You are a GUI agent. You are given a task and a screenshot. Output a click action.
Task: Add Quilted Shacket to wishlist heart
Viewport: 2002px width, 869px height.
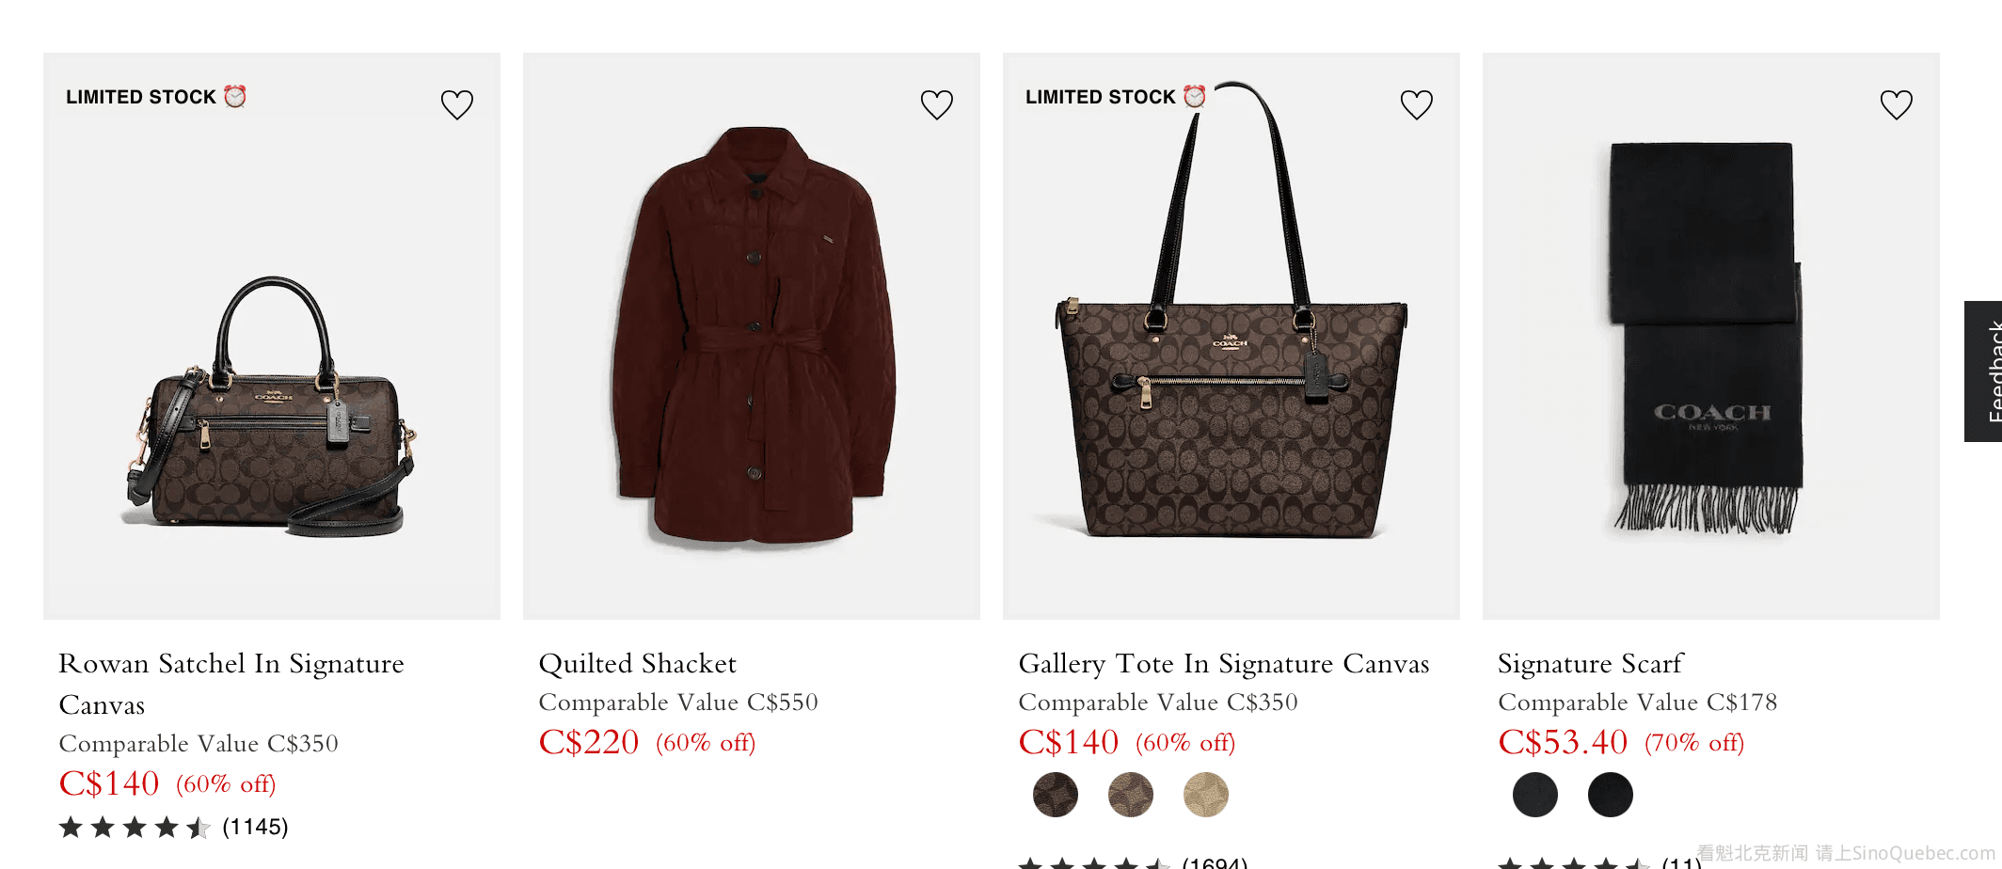tap(937, 104)
